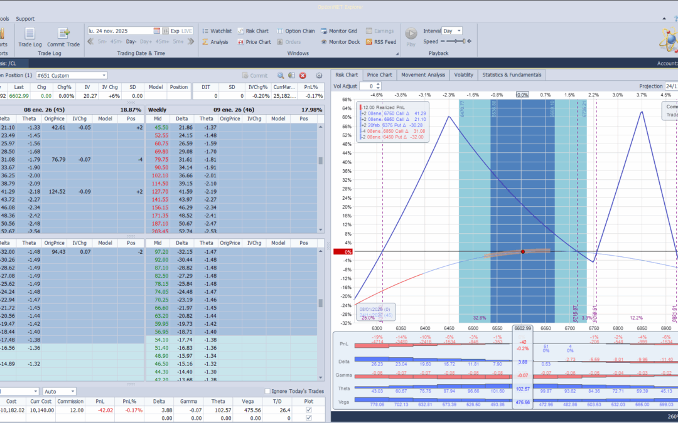The height and width of the screenshot is (423, 678).
Task: Click the grid icon next to the magnifier
Action: [291, 76]
